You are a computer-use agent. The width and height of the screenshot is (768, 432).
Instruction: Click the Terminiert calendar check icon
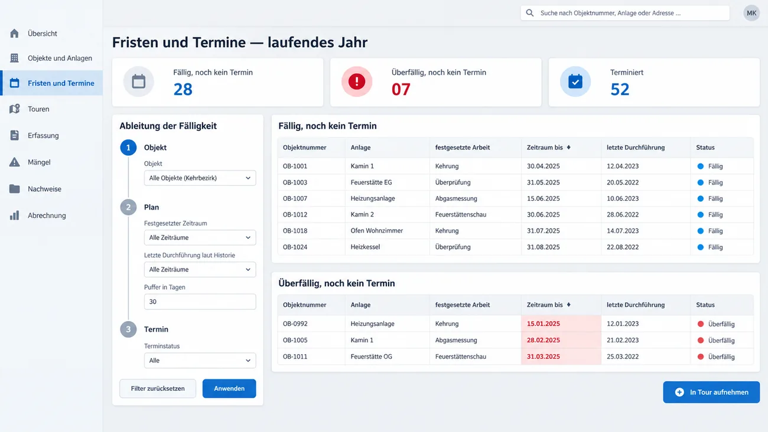pyautogui.click(x=575, y=82)
